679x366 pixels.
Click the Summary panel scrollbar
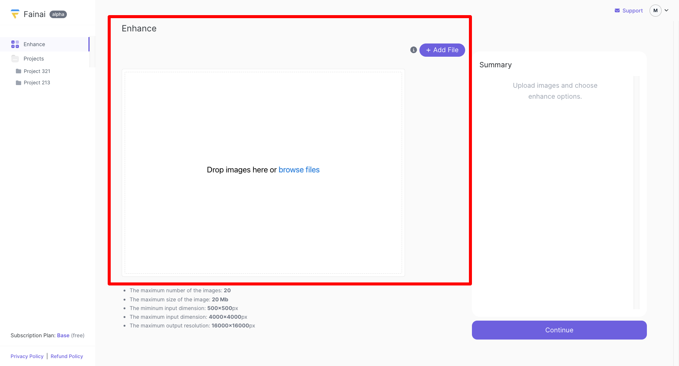[x=636, y=192]
